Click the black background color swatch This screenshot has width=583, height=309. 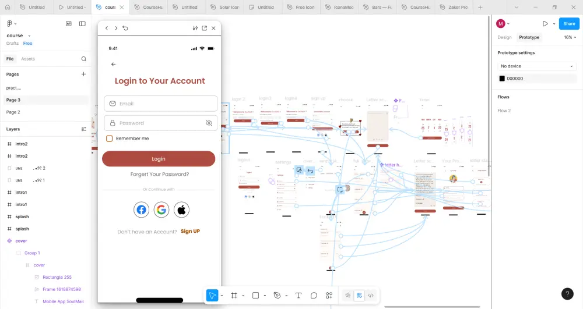[x=502, y=79]
